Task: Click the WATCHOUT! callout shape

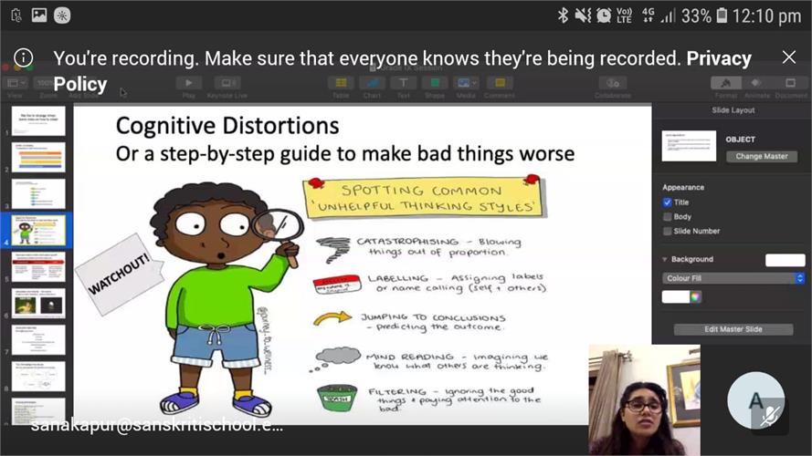Action: (x=119, y=274)
